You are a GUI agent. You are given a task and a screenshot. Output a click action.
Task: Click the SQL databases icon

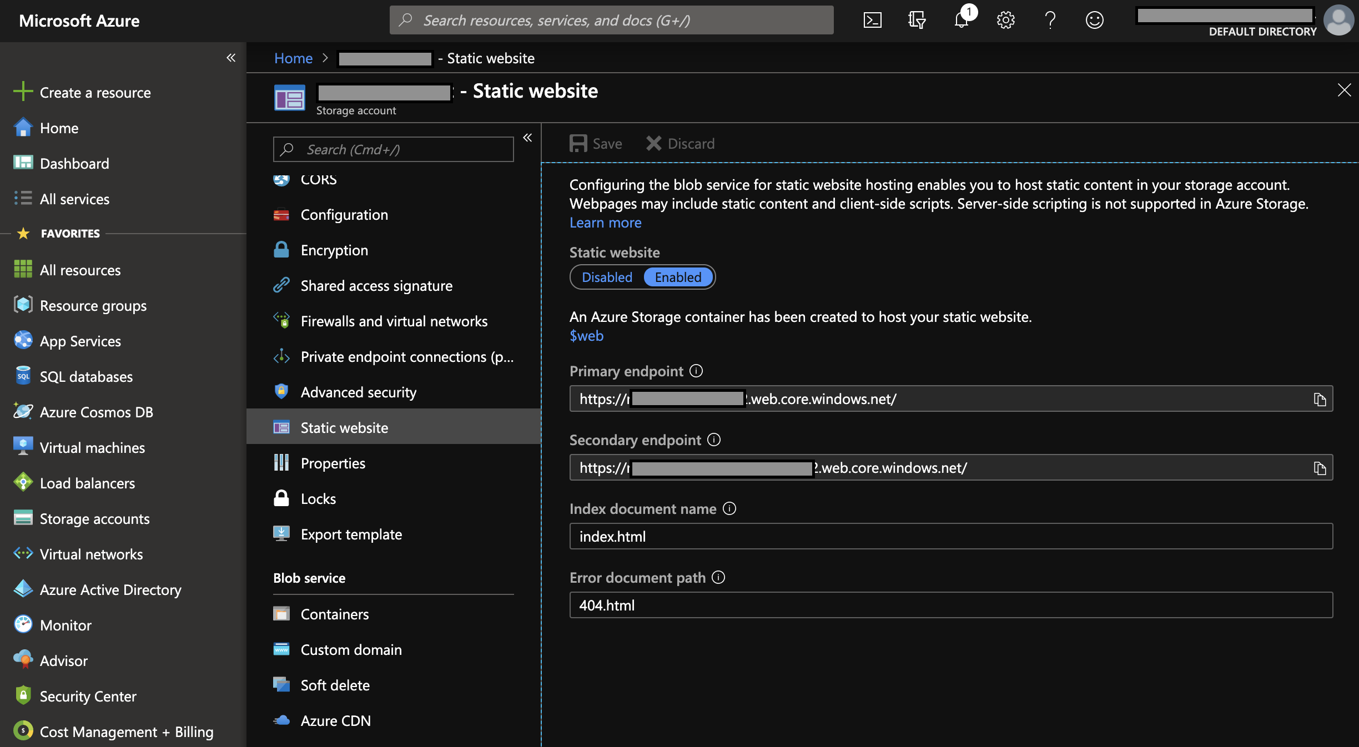coord(23,376)
